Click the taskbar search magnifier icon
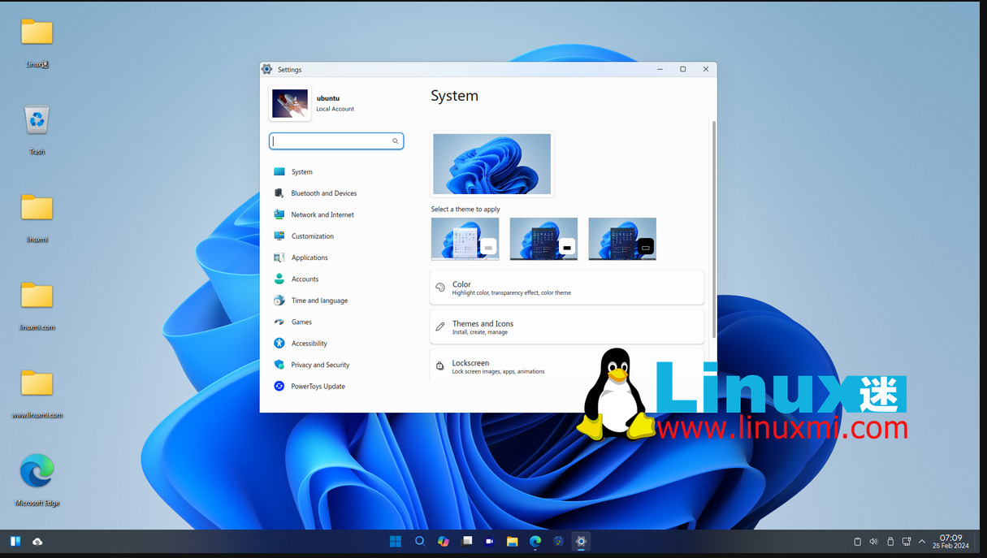This screenshot has height=558, width=987. click(420, 542)
